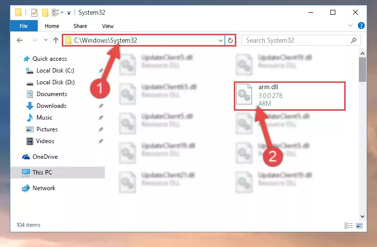Maximize the System32 window
Viewport: 377px width, 247px height.
[x=333, y=12]
